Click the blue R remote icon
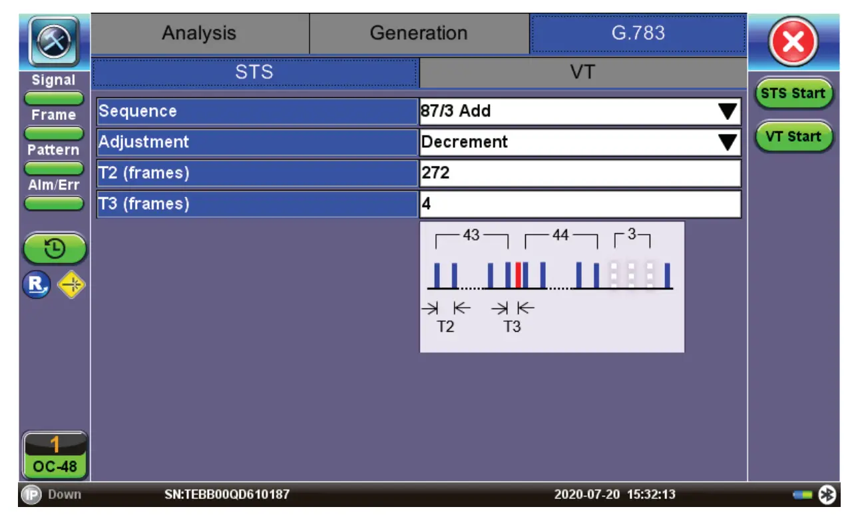This screenshot has width=860, height=519. (x=37, y=284)
